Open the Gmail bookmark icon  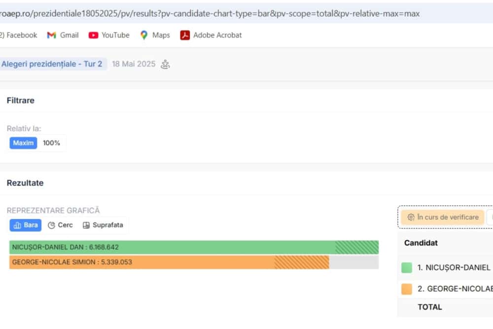pos(51,35)
